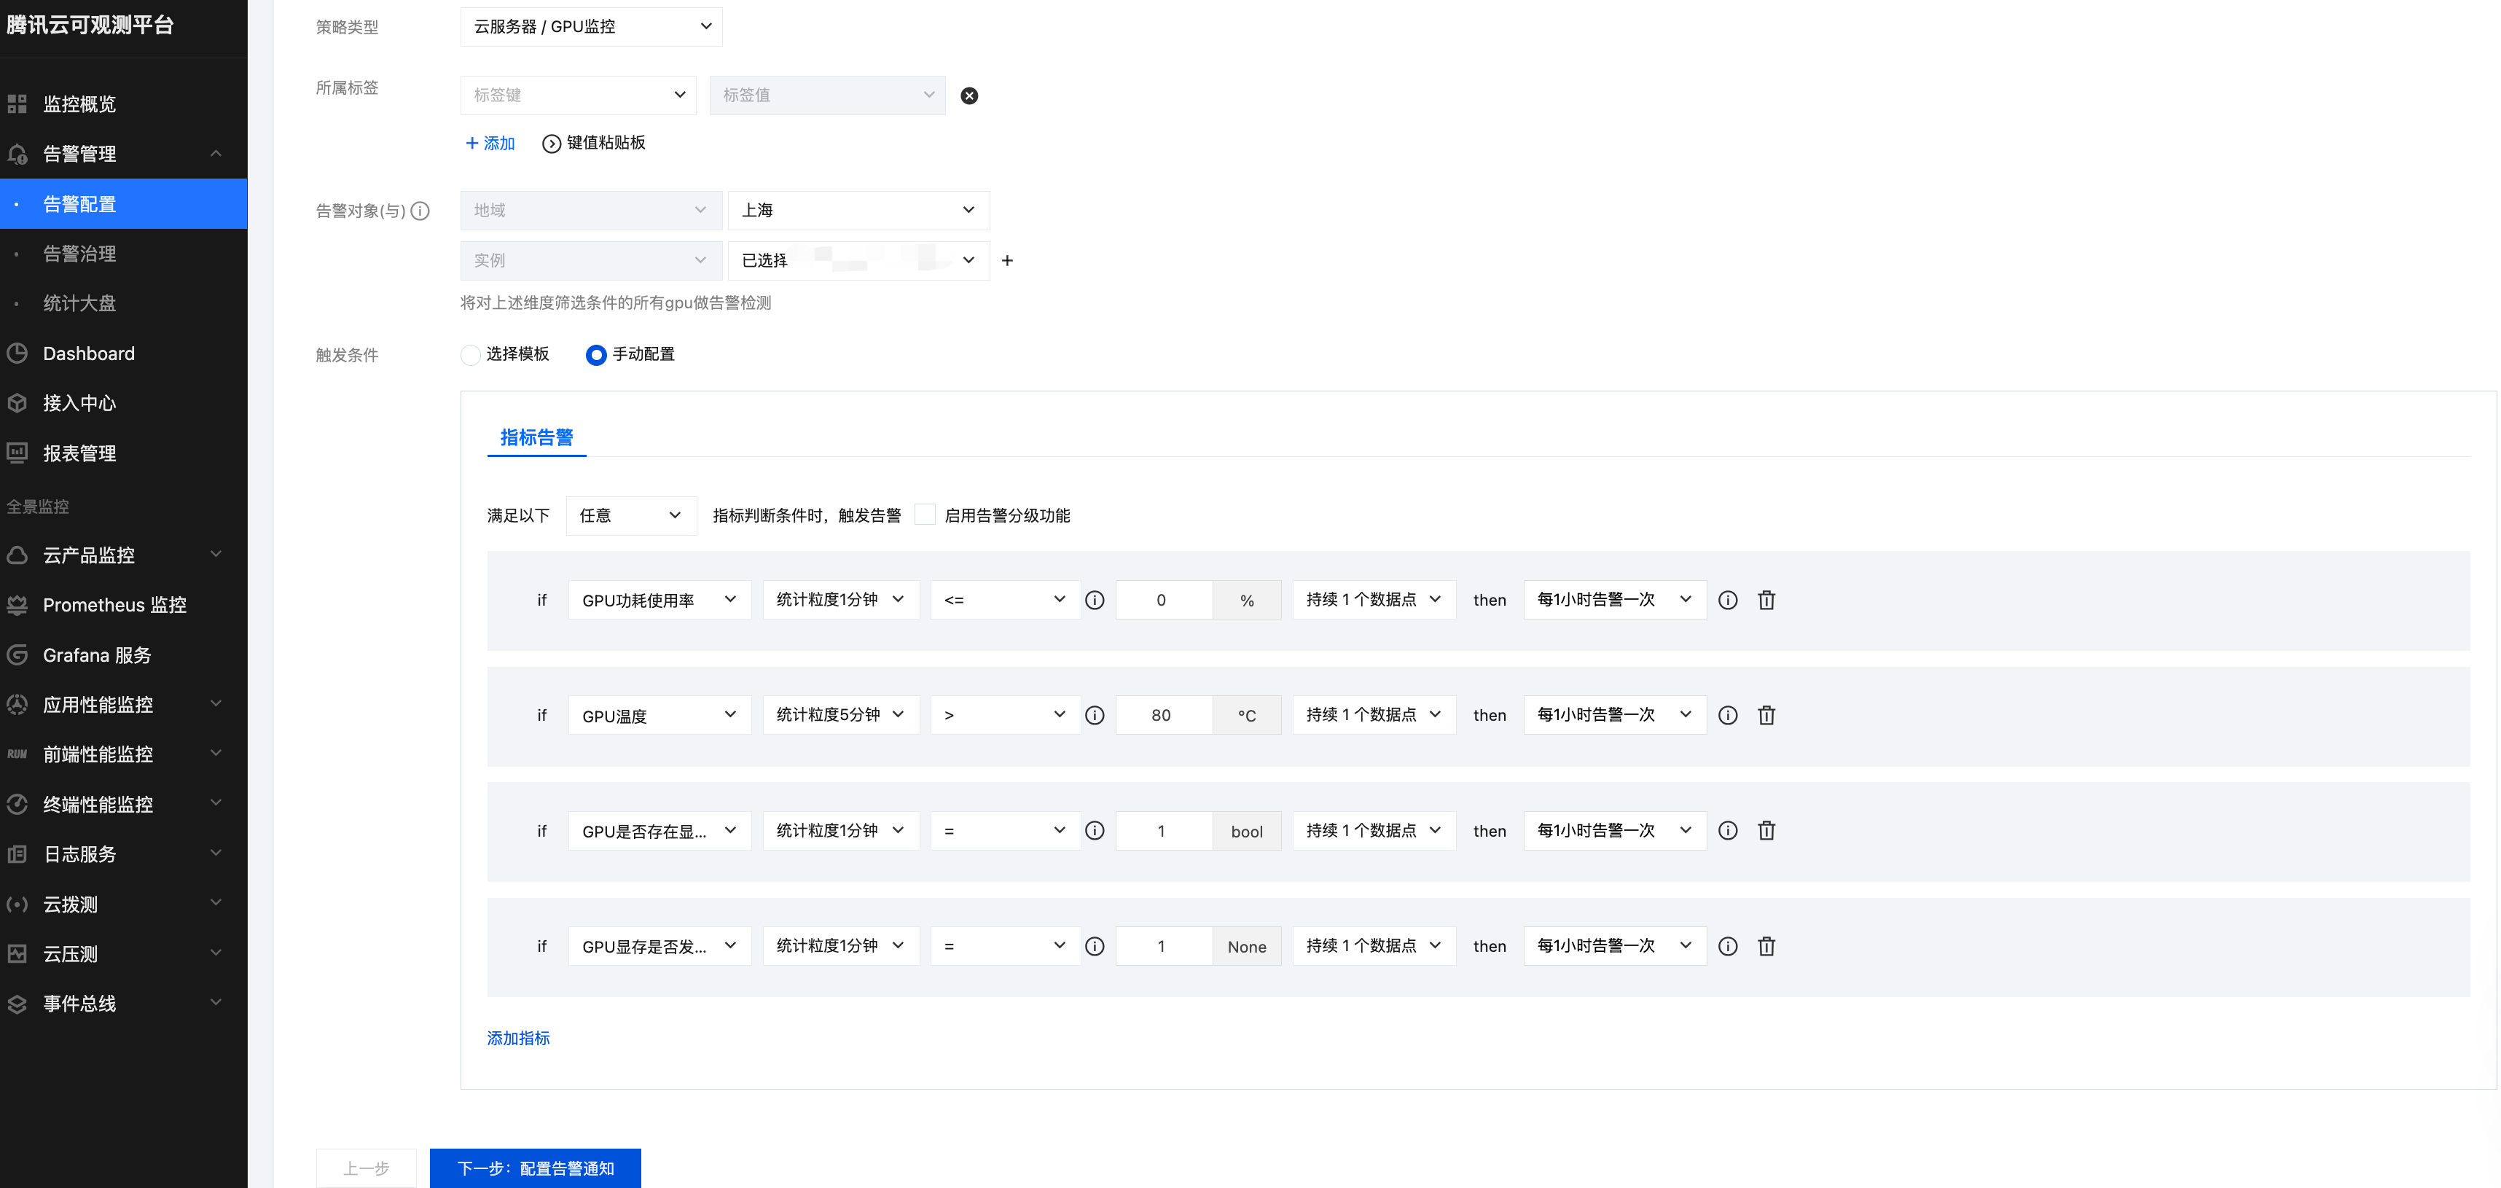Click the 添加指标 link
The width and height of the screenshot is (2501, 1188).
click(517, 1037)
